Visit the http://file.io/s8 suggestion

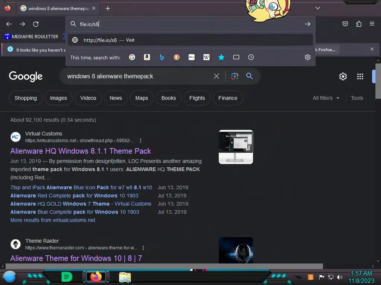pos(190,40)
